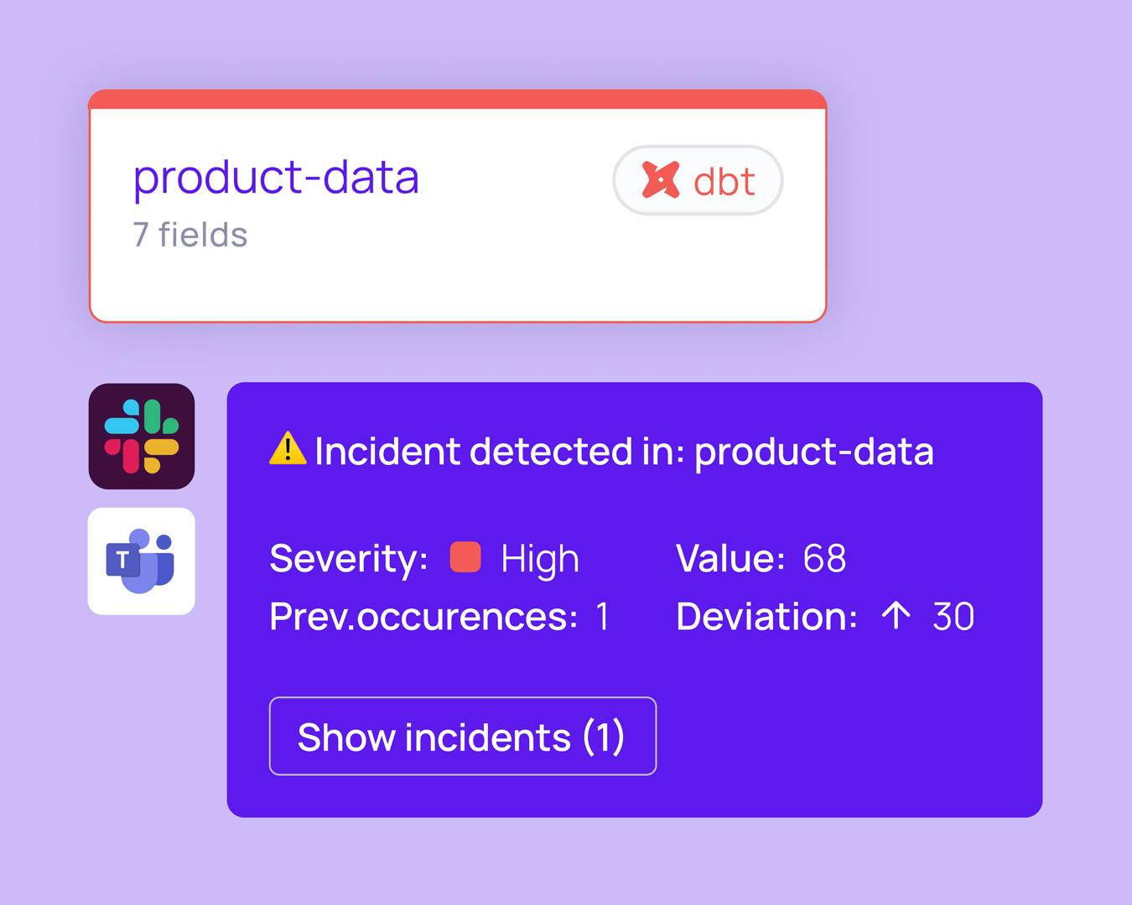Click the Incident detected in: product-data heading
Image resolution: width=1132 pixels, height=905 pixels.
624,451
